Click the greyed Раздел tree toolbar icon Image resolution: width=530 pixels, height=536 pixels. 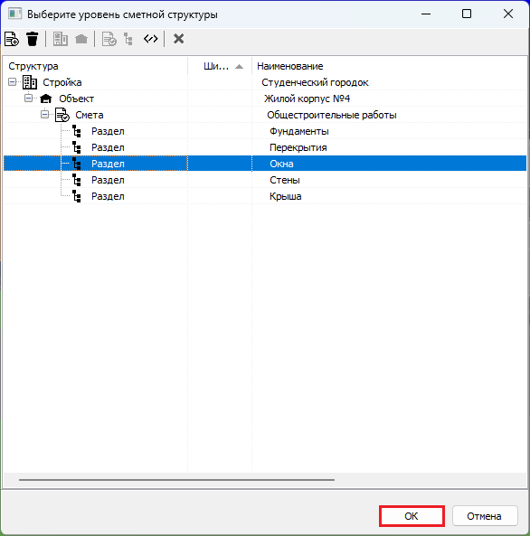(128, 39)
